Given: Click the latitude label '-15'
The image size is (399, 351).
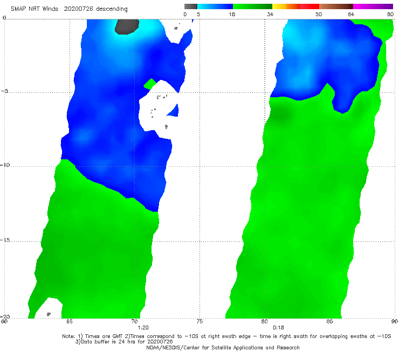Looking at the screenshot, I should 4,240.
